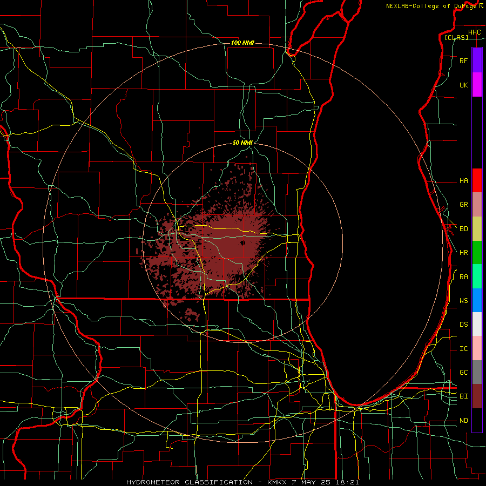Click the brown BI legend swatch
Screen dimensions: 486x486
point(477,396)
